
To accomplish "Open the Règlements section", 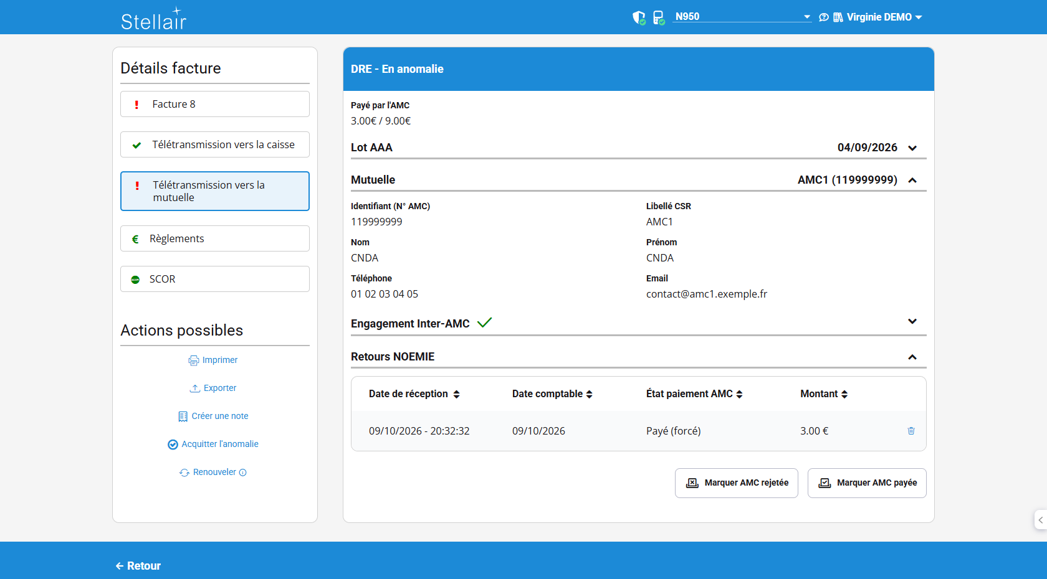I will pyautogui.click(x=215, y=238).
